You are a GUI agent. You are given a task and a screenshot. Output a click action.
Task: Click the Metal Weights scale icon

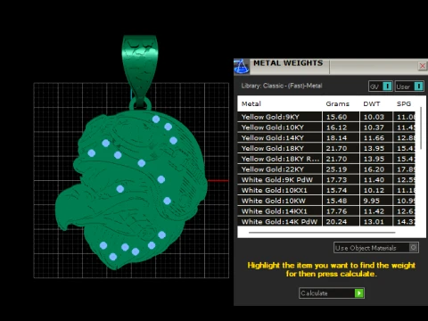pyautogui.click(x=242, y=66)
